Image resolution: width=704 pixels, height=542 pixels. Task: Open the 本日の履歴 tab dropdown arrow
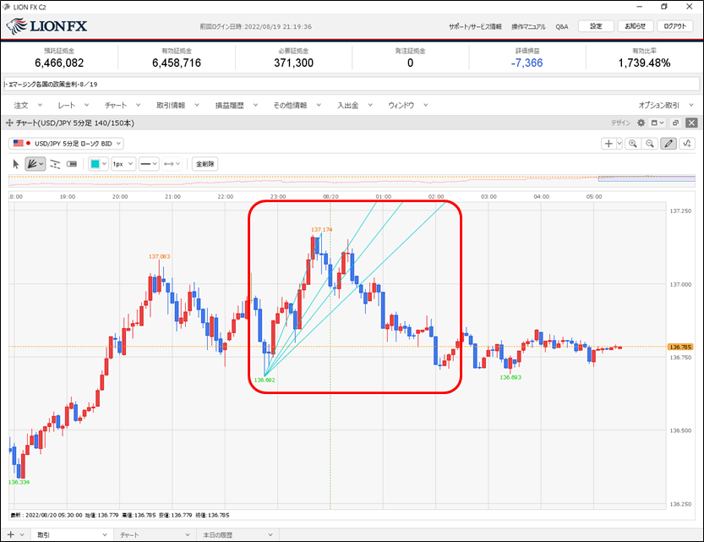pyautogui.click(x=270, y=535)
